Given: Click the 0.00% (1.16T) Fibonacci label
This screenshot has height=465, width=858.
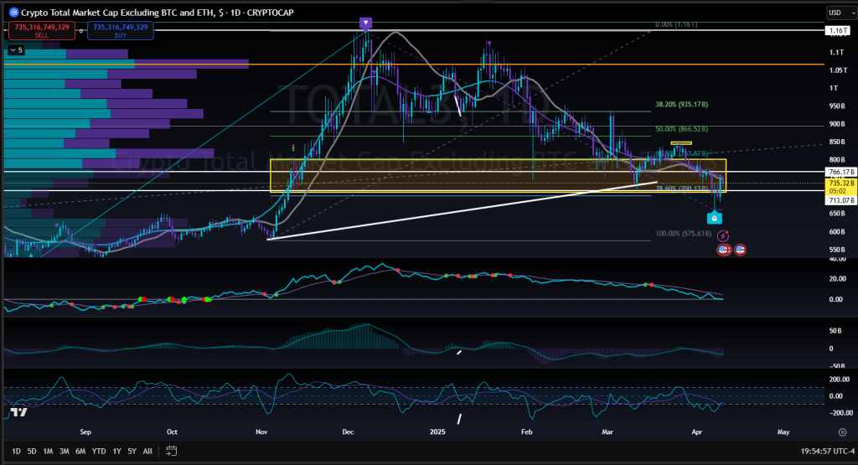Looking at the screenshot, I should point(676,24).
